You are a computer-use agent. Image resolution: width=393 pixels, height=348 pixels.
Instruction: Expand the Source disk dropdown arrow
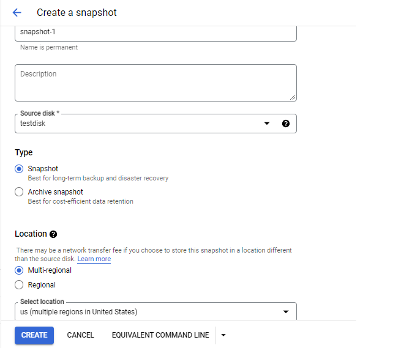click(x=267, y=124)
